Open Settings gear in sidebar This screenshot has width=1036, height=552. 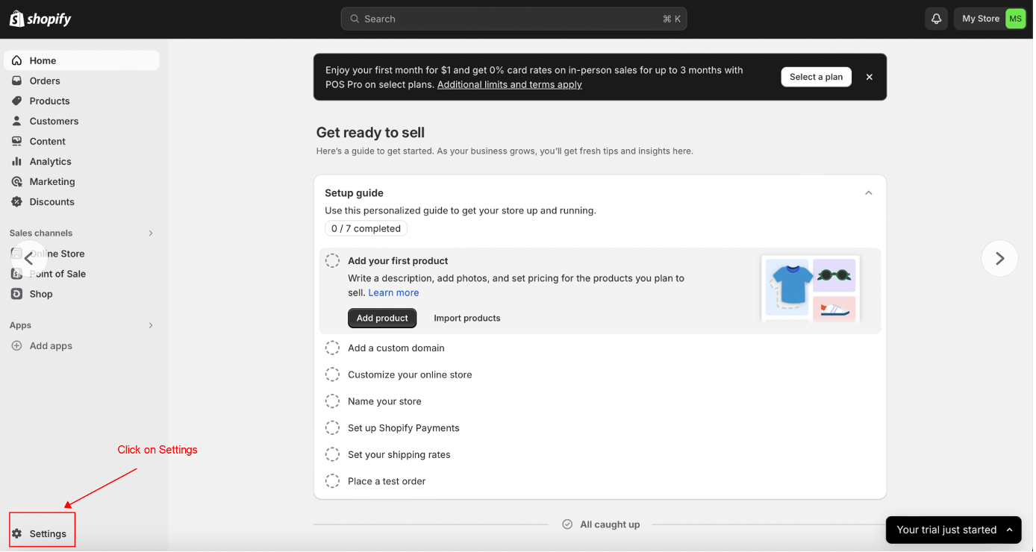17,533
